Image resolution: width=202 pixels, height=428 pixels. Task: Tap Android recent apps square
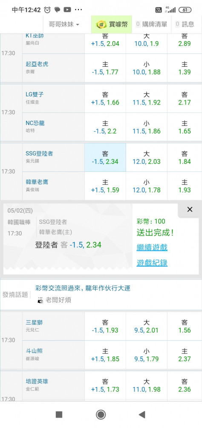click(59, 415)
